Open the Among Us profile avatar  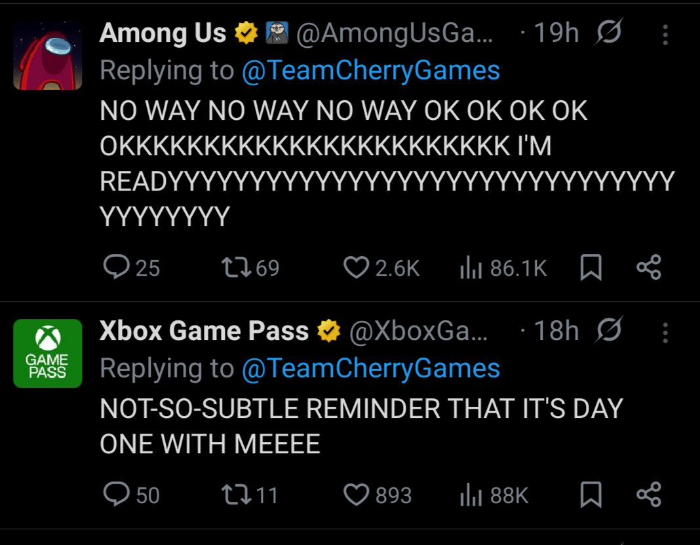point(48,55)
